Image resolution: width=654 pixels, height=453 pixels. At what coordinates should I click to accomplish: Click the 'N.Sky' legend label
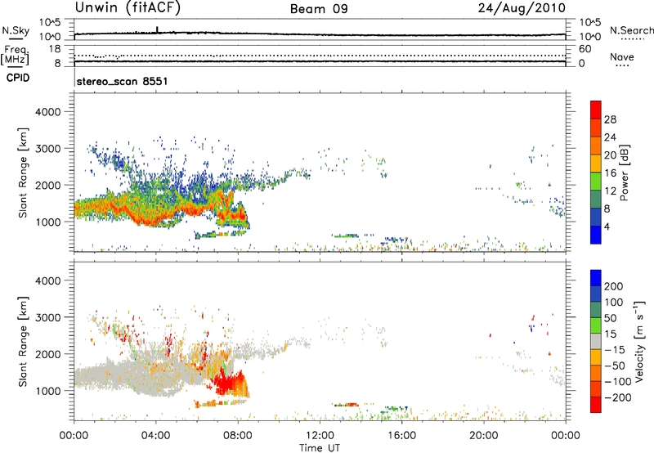(16, 30)
